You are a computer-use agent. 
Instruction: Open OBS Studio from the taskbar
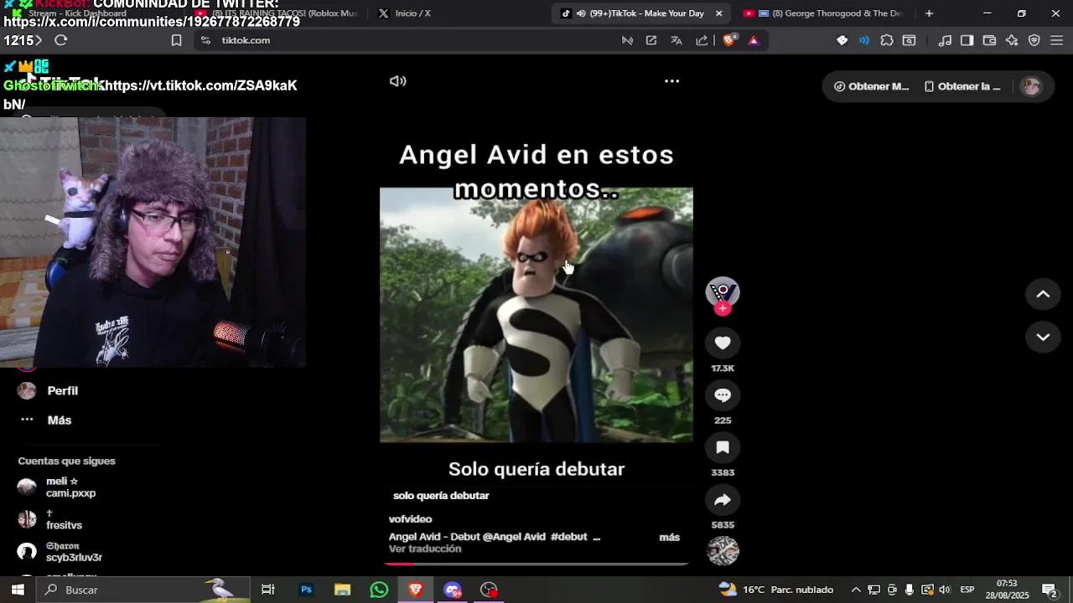pos(489,590)
